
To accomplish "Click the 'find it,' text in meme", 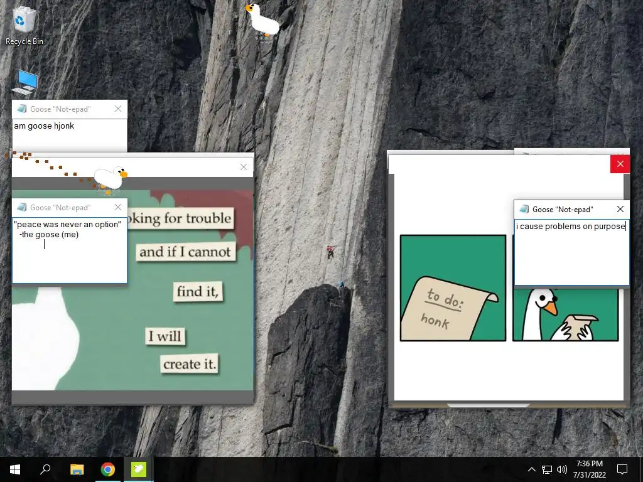I will pyautogui.click(x=198, y=291).
